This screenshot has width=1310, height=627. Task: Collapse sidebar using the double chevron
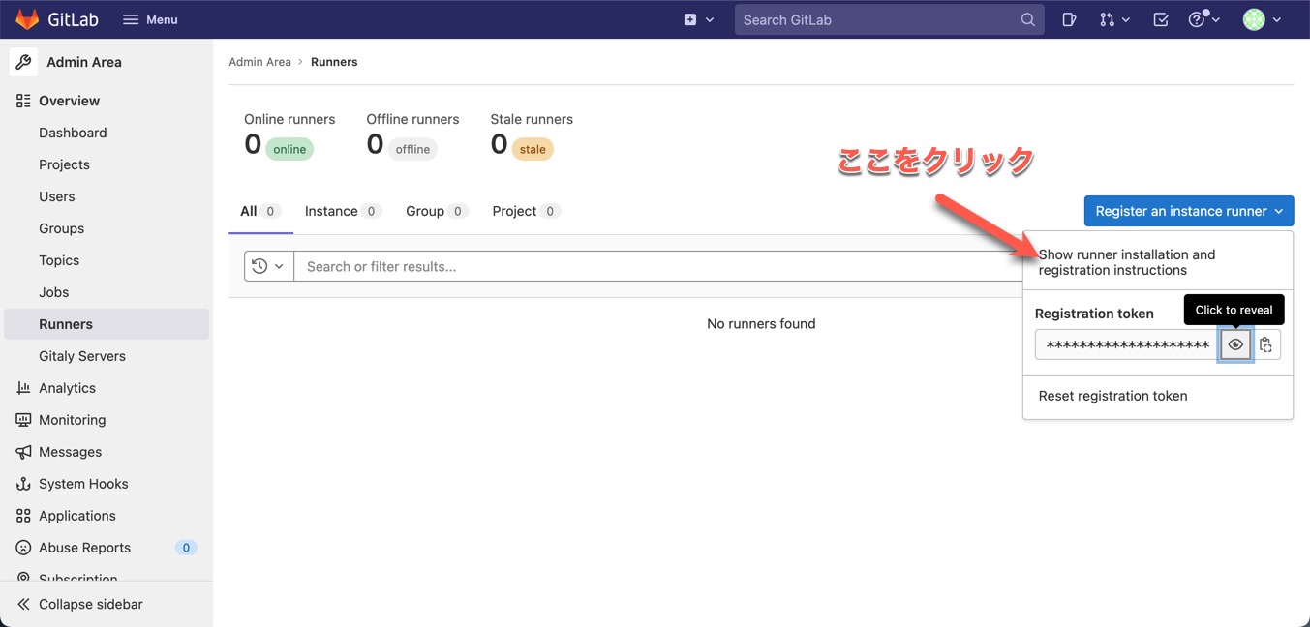pyautogui.click(x=23, y=604)
